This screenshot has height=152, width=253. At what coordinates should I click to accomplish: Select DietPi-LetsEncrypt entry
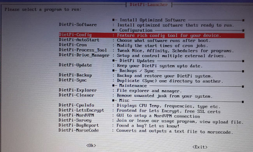tap(81, 110)
